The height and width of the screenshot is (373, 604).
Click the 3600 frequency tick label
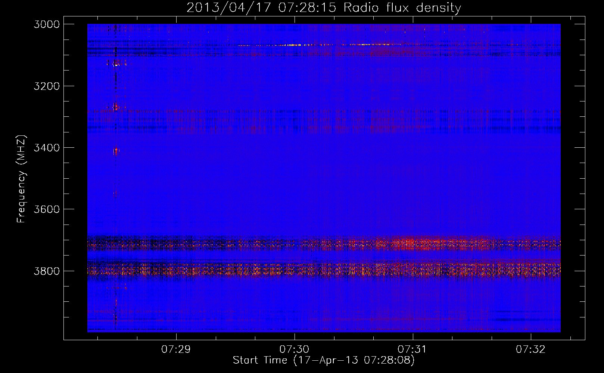[x=47, y=209]
